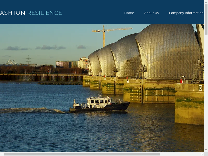Click the horizontal scrollbar thumb
The image size is (208, 156).
click(81, 154)
